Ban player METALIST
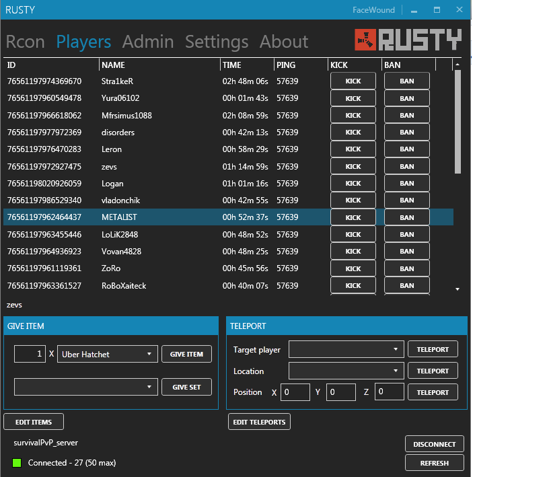Viewport: 549px width, 477px height. point(407,217)
